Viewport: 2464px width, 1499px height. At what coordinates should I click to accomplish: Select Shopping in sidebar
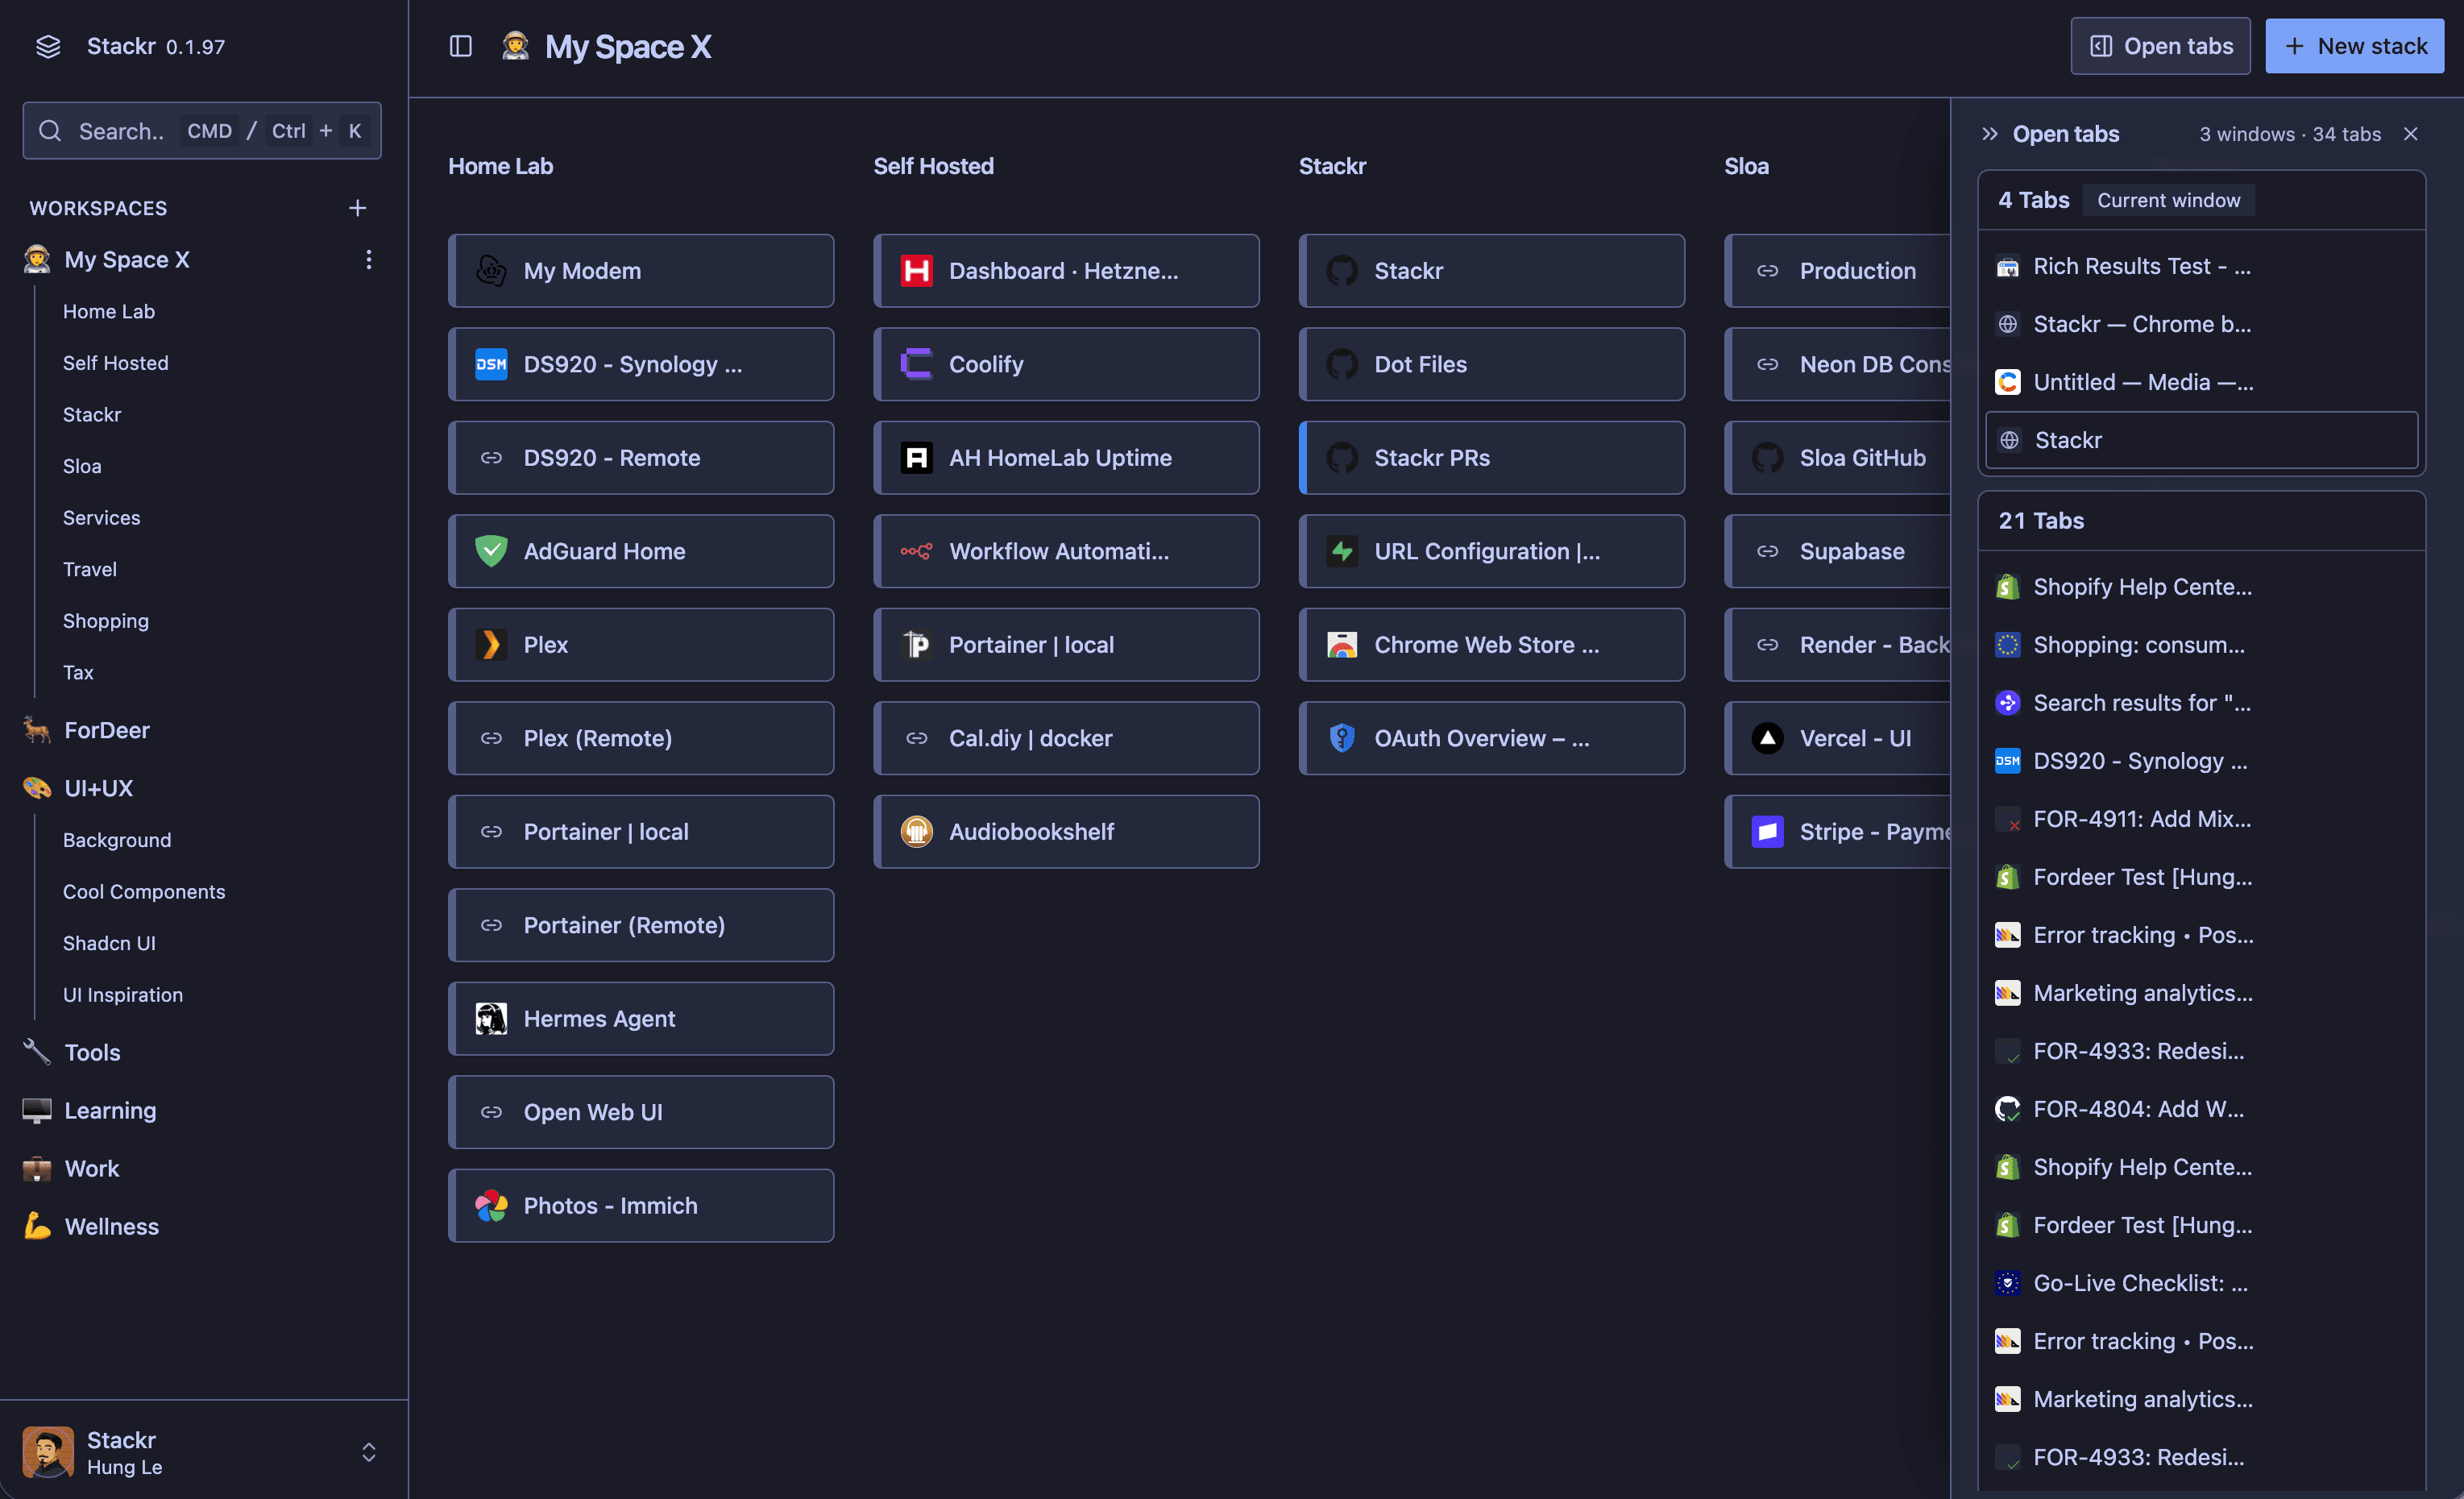tap(106, 620)
